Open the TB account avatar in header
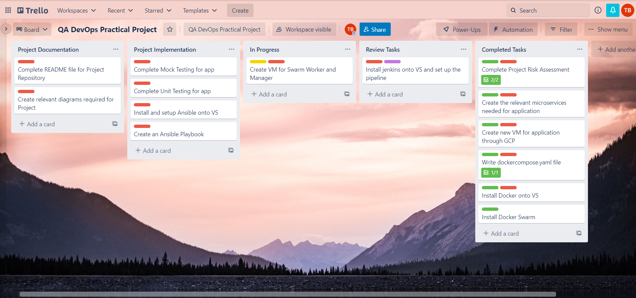This screenshot has width=636, height=298. click(628, 10)
